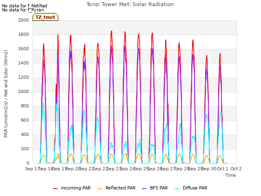261x196 pixels.
Task: Click the Sep 23 incoming PAR peak
Action: (111, 31)
